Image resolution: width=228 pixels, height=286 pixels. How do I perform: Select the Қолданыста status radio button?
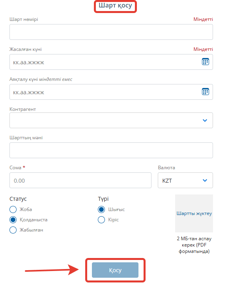click(x=13, y=220)
